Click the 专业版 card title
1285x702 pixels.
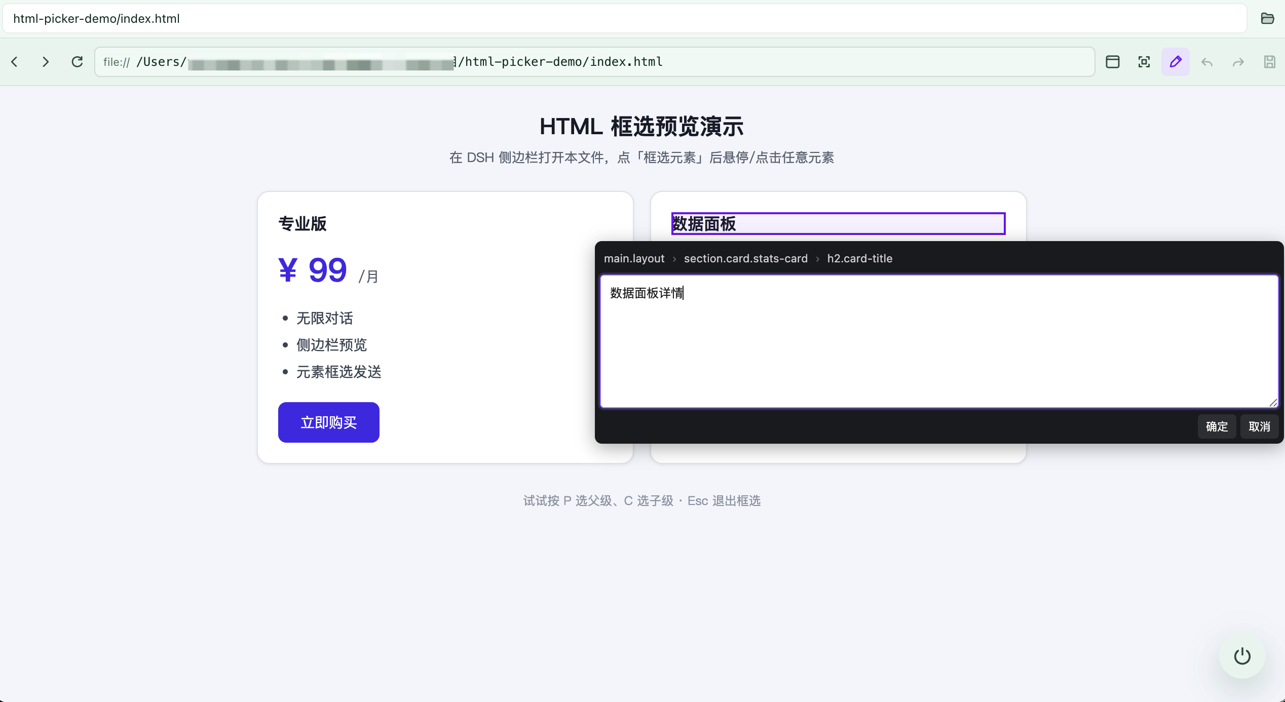point(303,223)
